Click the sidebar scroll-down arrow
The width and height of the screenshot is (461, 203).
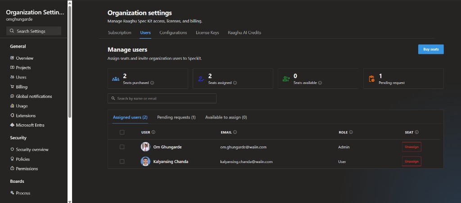(x=70, y=201)
